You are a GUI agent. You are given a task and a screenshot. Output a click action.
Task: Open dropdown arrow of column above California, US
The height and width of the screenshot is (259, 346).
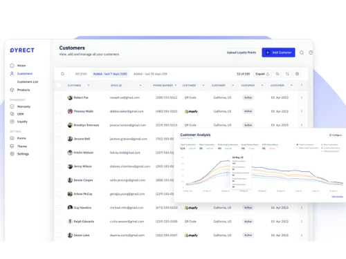coord(233,86)
